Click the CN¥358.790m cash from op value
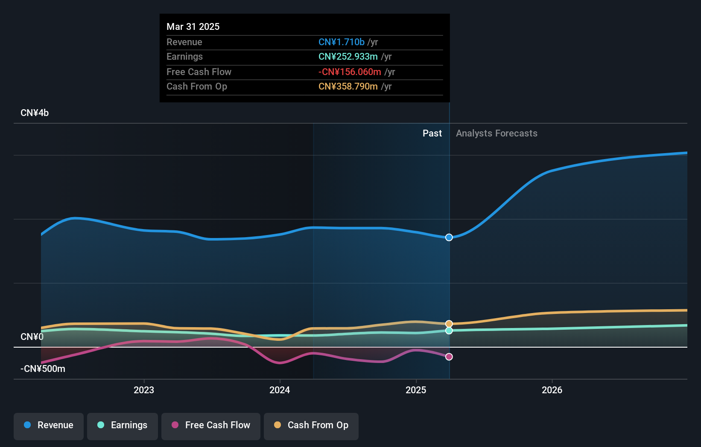 coord(348,86)
